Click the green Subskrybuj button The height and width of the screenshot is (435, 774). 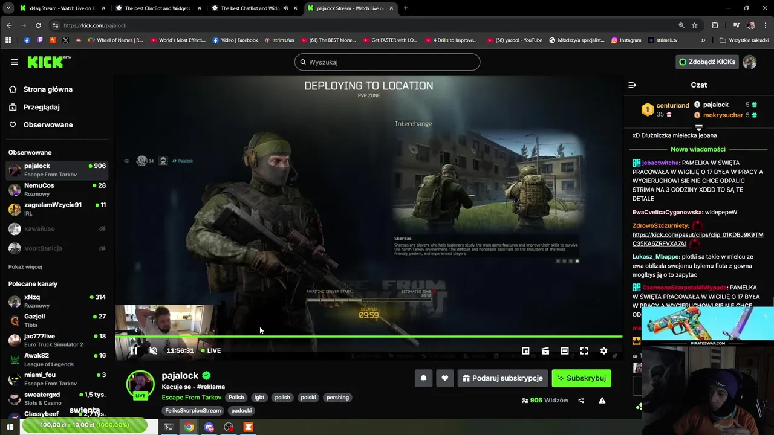581,378
